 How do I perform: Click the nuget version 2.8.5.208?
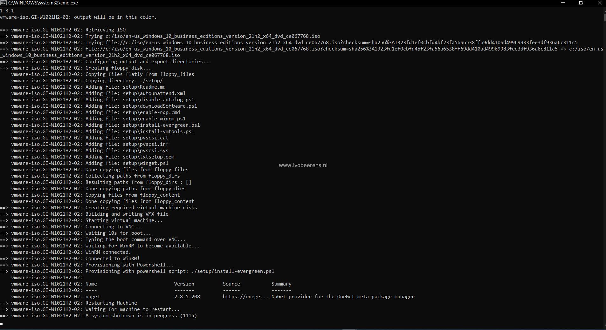click(x=187, y=297)
